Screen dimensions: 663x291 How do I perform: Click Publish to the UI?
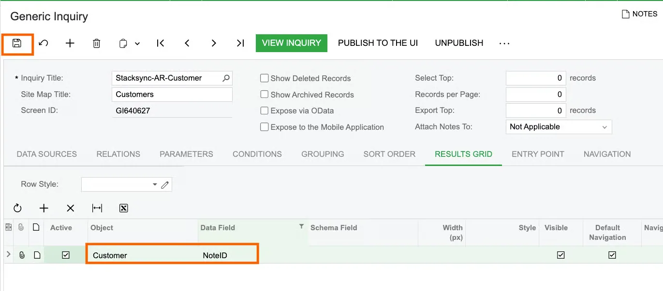(378, 43)
